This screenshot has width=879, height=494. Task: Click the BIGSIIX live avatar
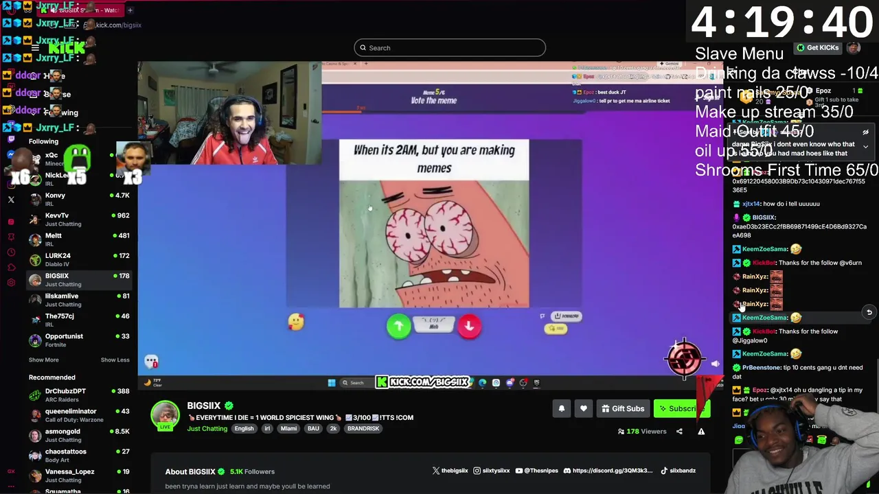click(x=165, y=415)
